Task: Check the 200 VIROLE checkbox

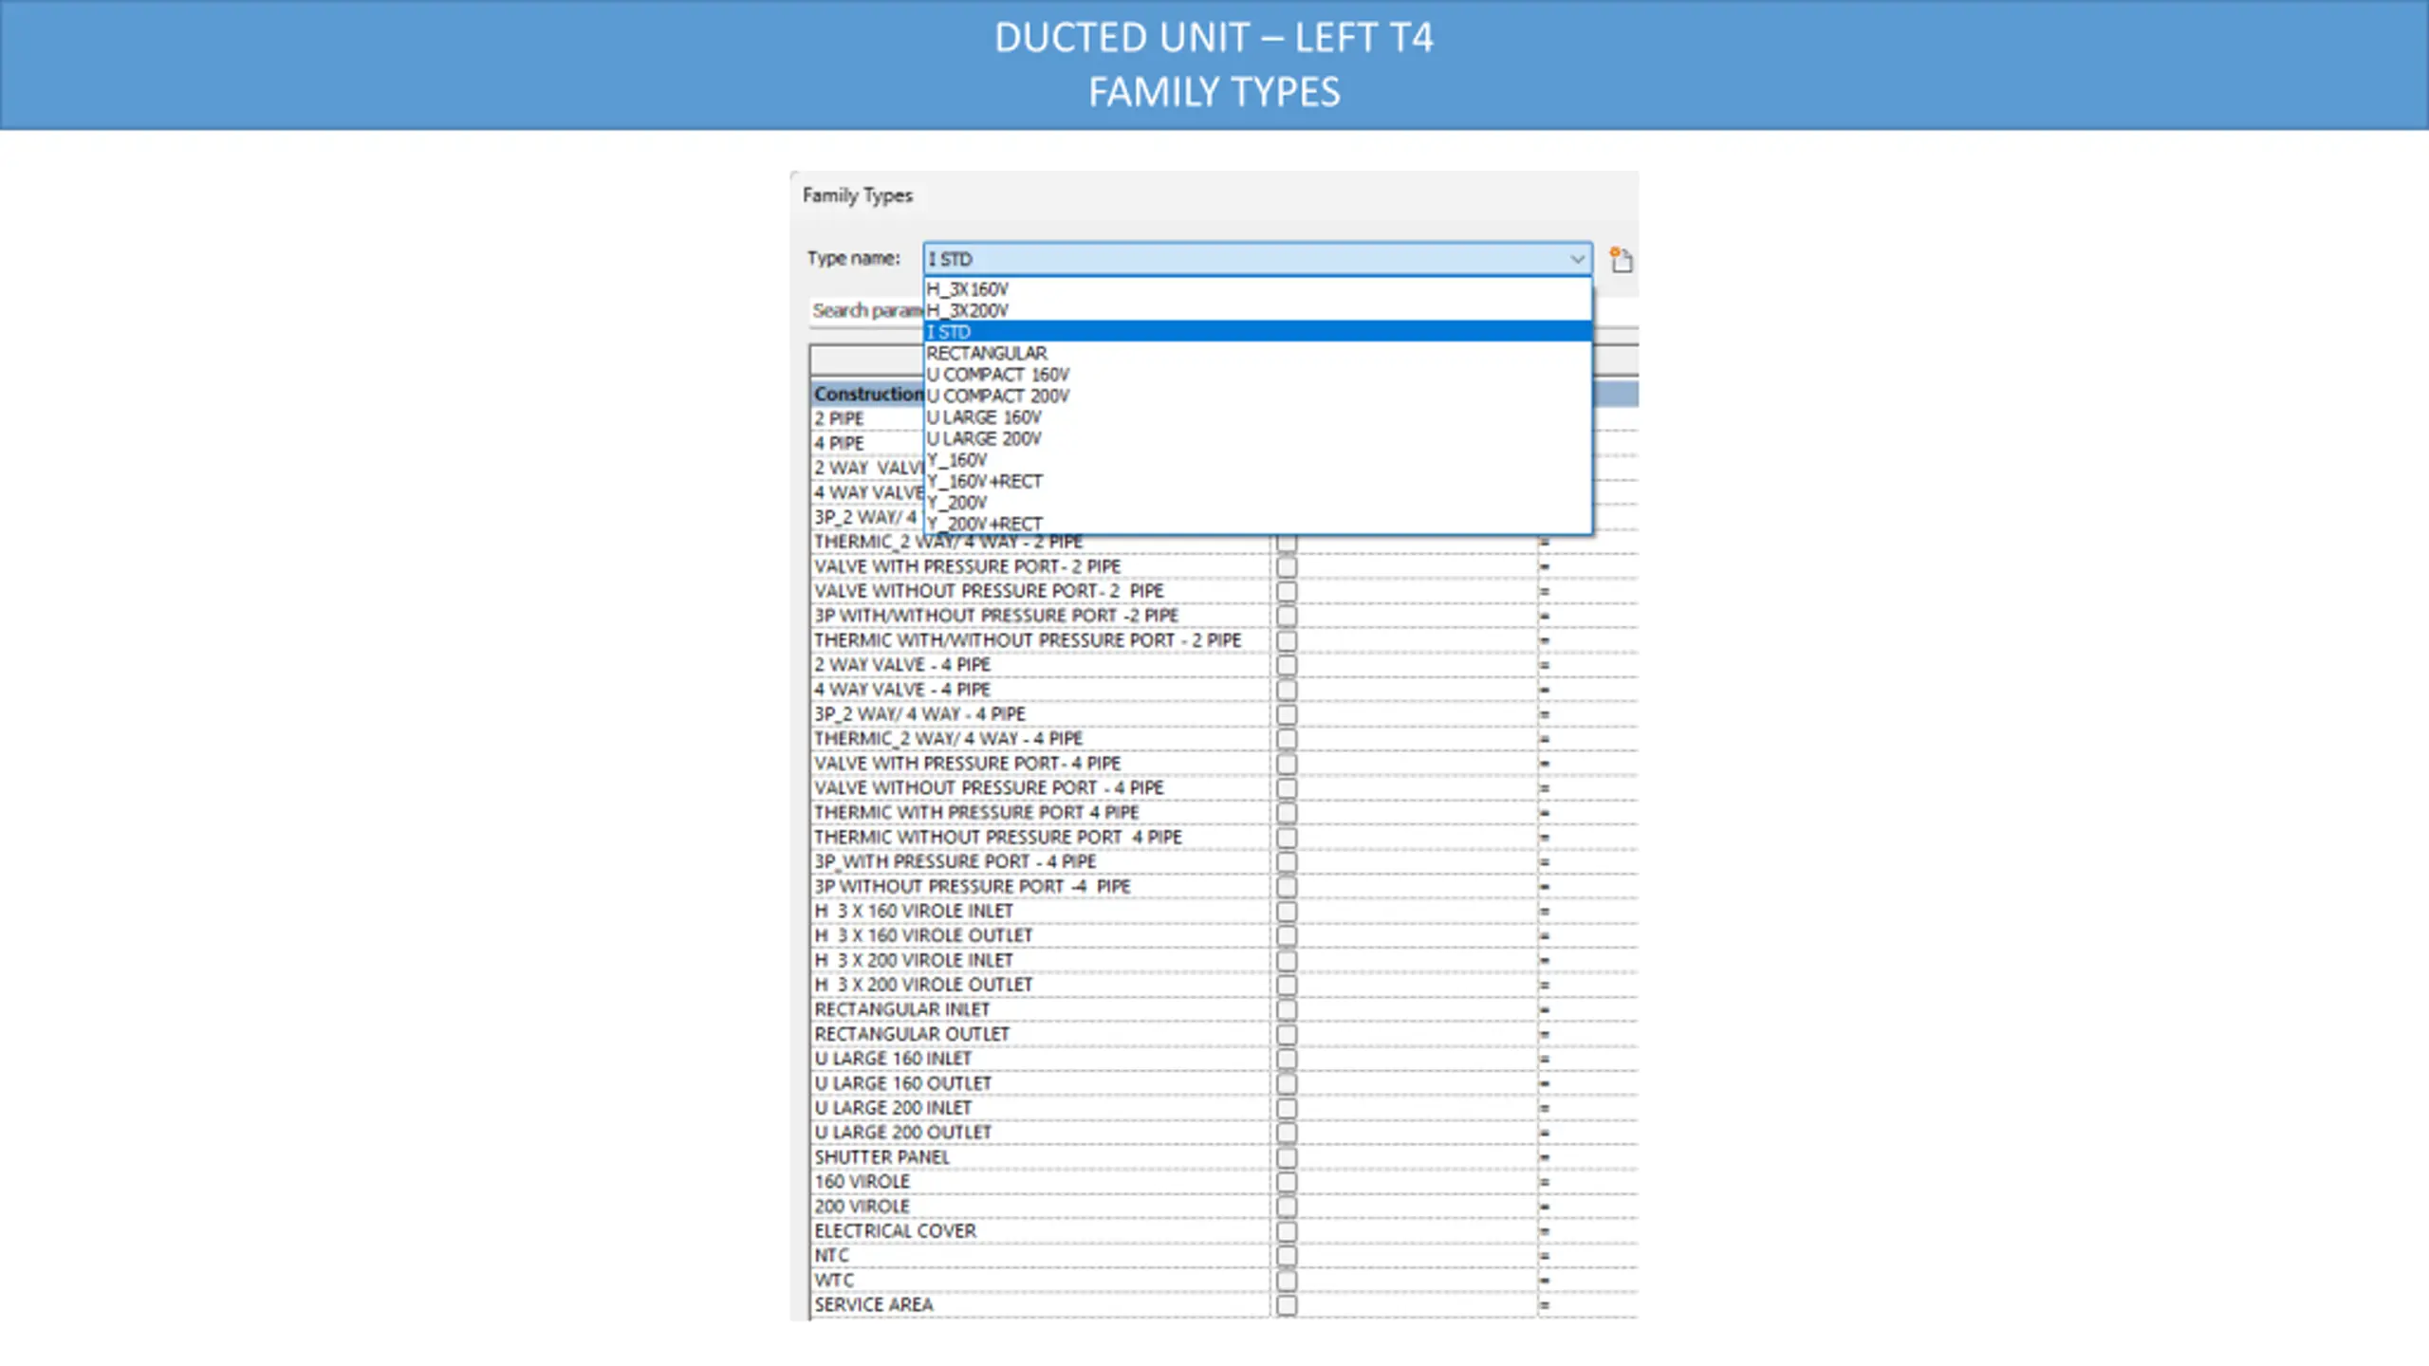Action: (x=1287, y=1207)
